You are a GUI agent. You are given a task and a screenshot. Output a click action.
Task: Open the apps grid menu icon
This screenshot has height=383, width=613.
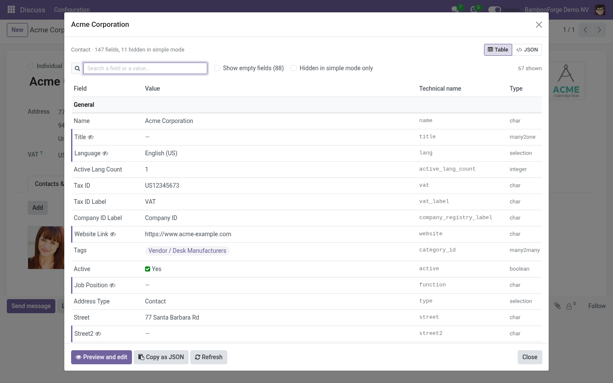tap(11, 9)
